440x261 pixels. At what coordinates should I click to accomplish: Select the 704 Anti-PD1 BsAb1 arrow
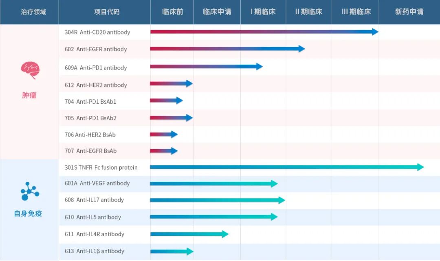coord(166,100)
